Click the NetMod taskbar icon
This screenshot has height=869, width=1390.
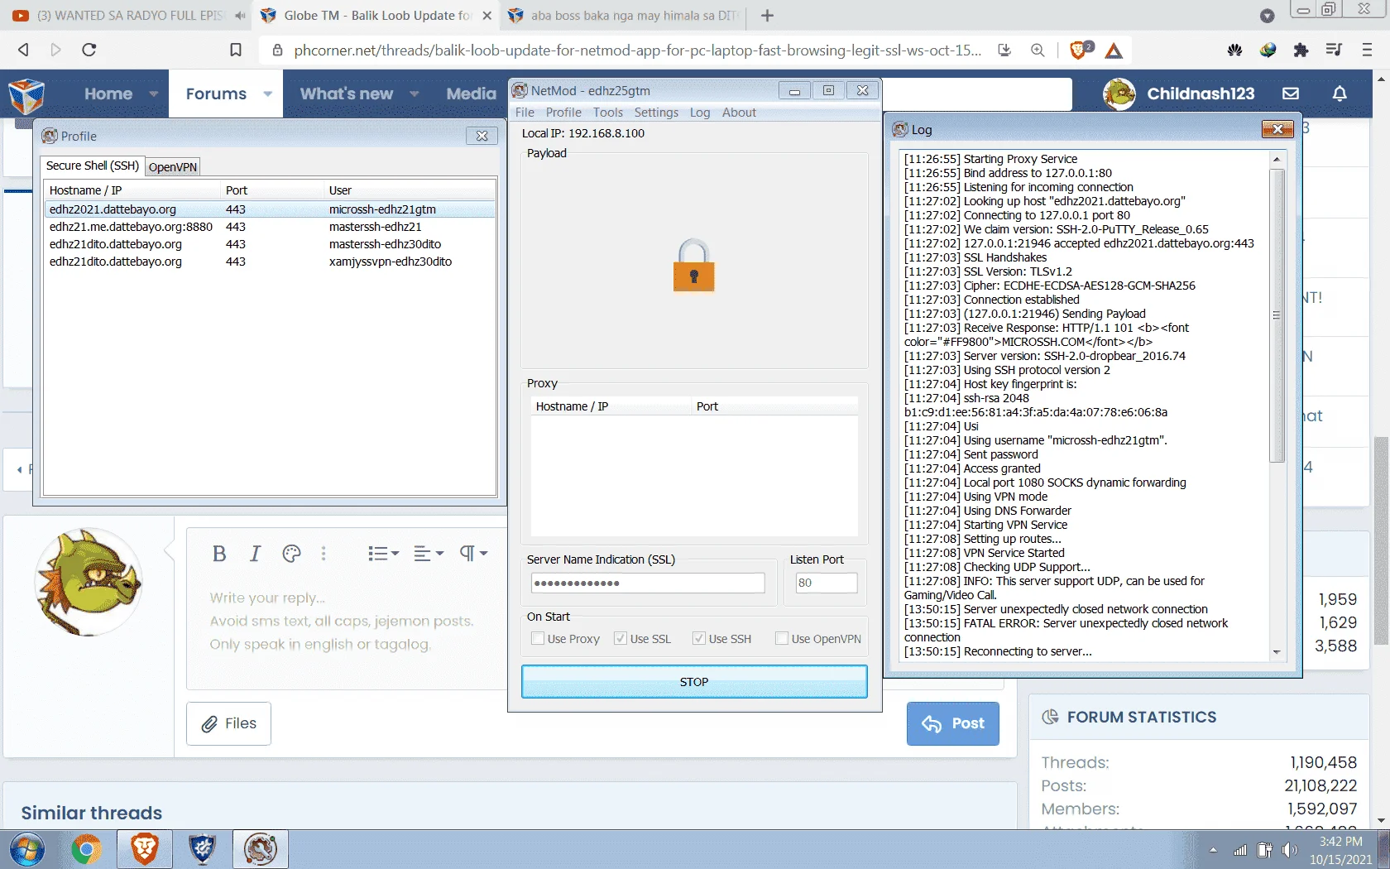261,849
